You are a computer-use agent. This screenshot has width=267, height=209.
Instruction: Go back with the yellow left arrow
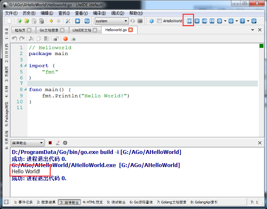click(51, 21)
